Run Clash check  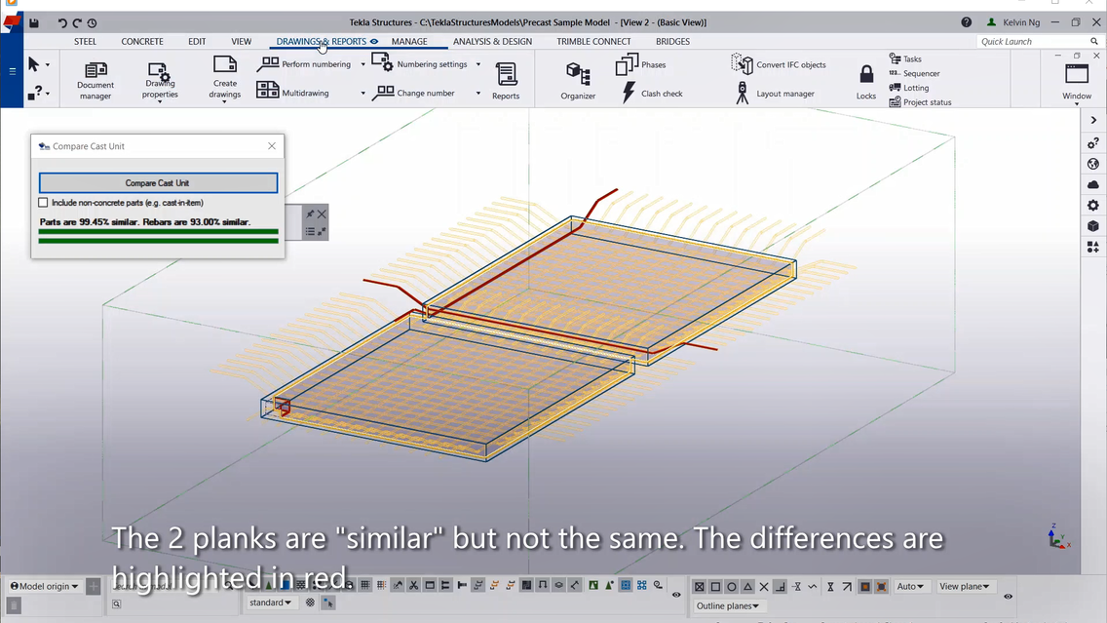[652, 94]
